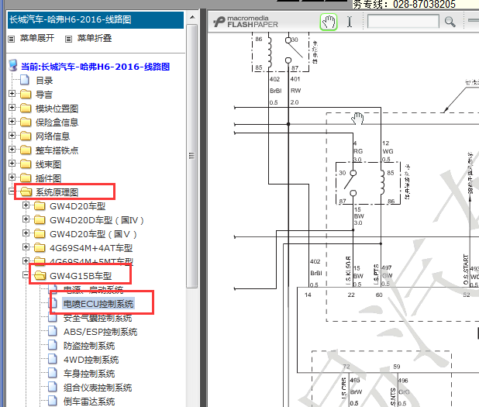479x407 pixels.
Task: Open 4WD控制系统 diagram
Action: (91, 360)
